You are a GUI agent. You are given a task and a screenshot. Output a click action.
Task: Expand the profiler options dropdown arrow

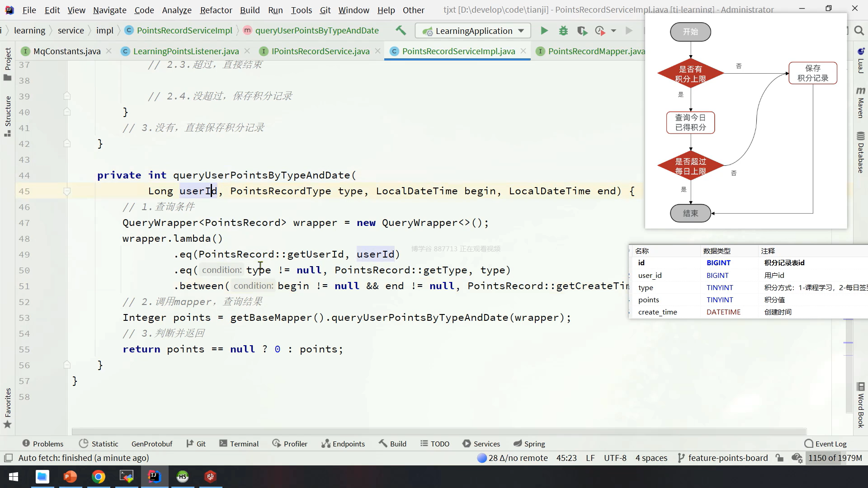tap(613, 31)
